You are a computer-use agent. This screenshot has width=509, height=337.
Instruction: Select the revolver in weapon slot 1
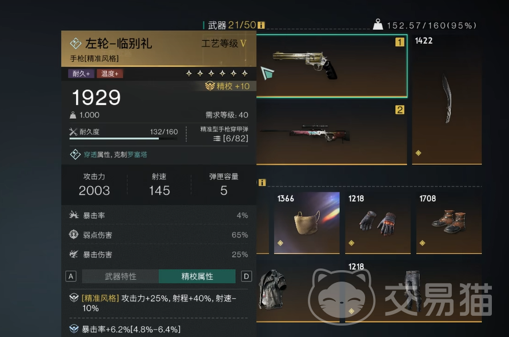331,66
